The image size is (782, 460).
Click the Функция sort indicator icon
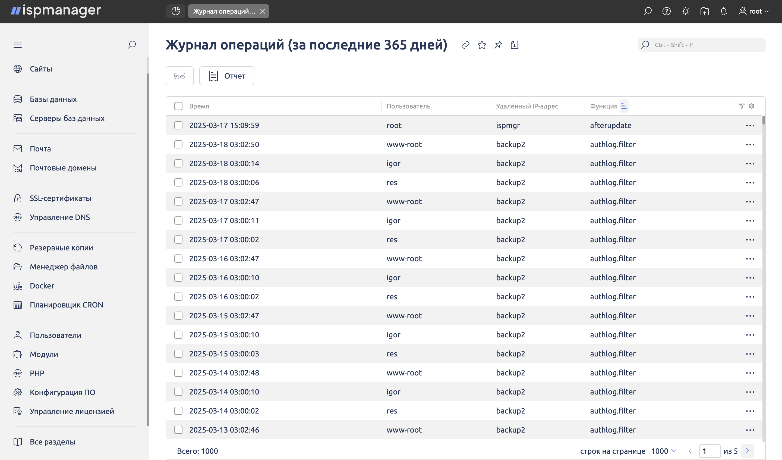(624, 106)
